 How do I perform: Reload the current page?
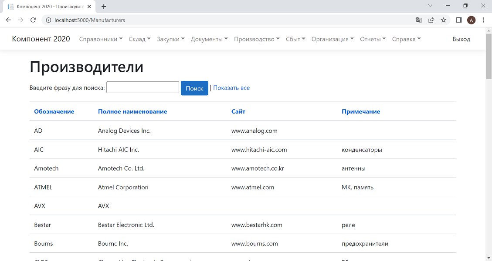[x=33, y=20]
